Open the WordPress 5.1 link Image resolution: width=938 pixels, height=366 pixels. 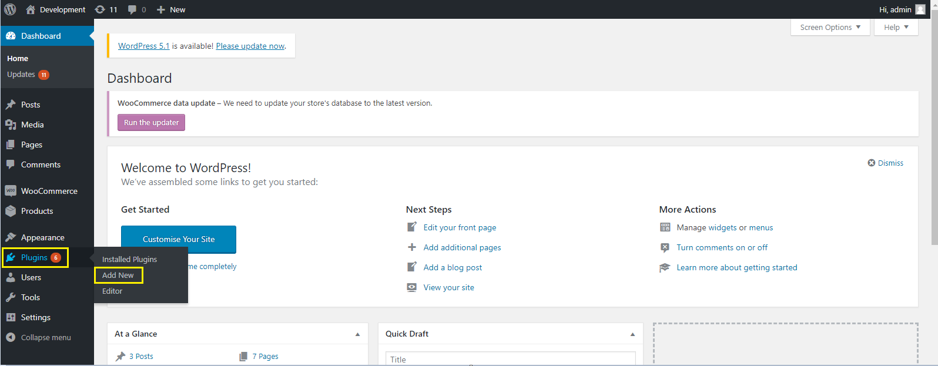tap(144, 46)
